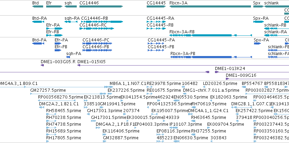This screenshot has height=143, width=289.
Task: Select the sqh gene feature
Action: [x=71, y=6]
